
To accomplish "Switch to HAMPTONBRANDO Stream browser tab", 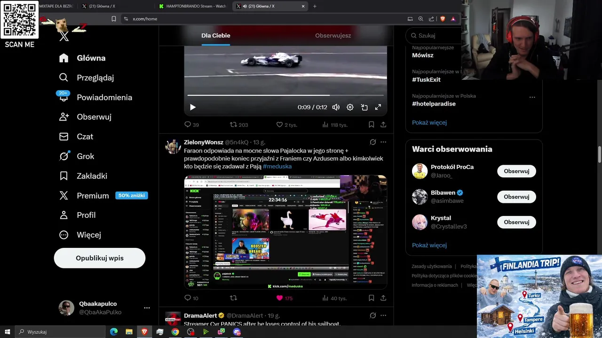I will (193, 6).
